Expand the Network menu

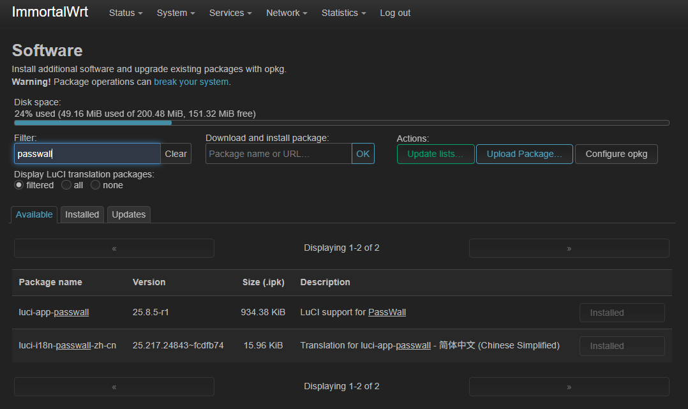[287, 13]
